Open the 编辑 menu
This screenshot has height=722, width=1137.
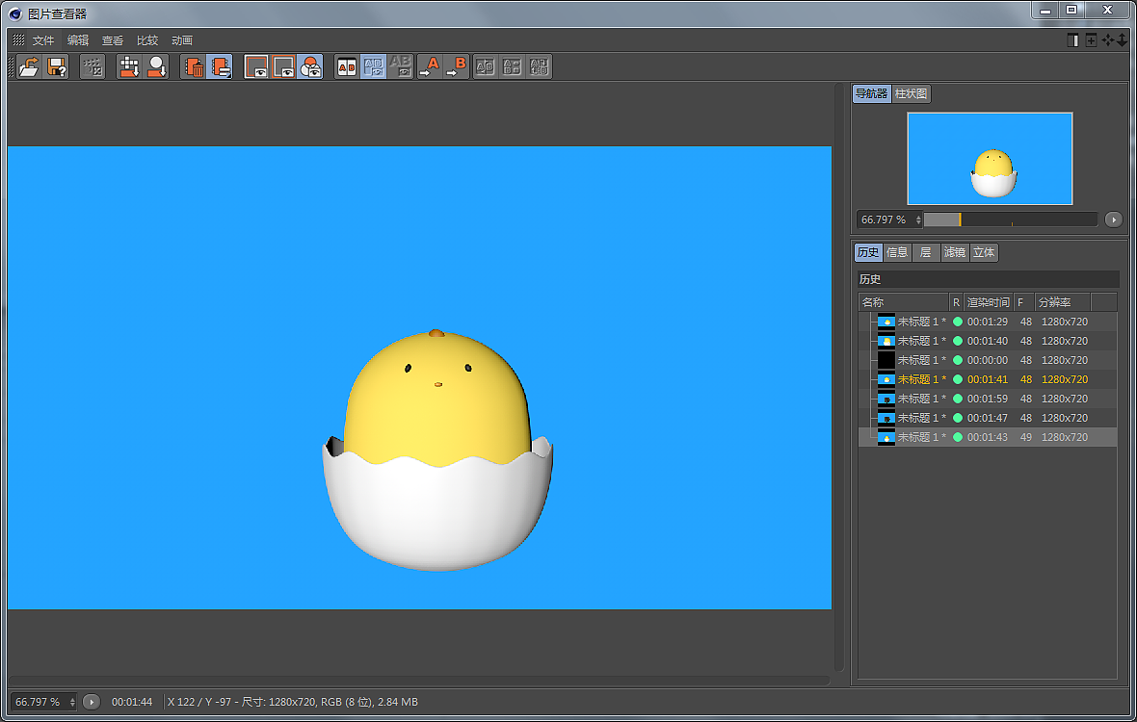(x=78, y=40)
